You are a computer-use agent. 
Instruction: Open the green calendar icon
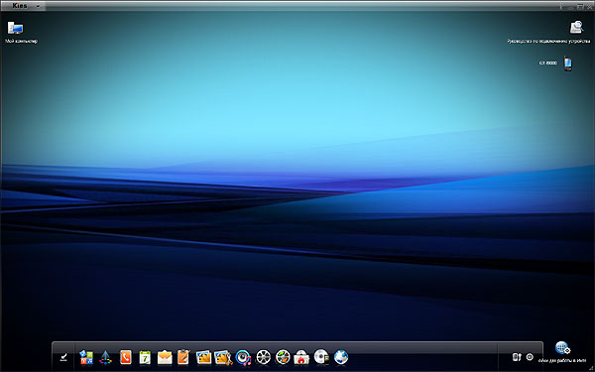(145, 357)
